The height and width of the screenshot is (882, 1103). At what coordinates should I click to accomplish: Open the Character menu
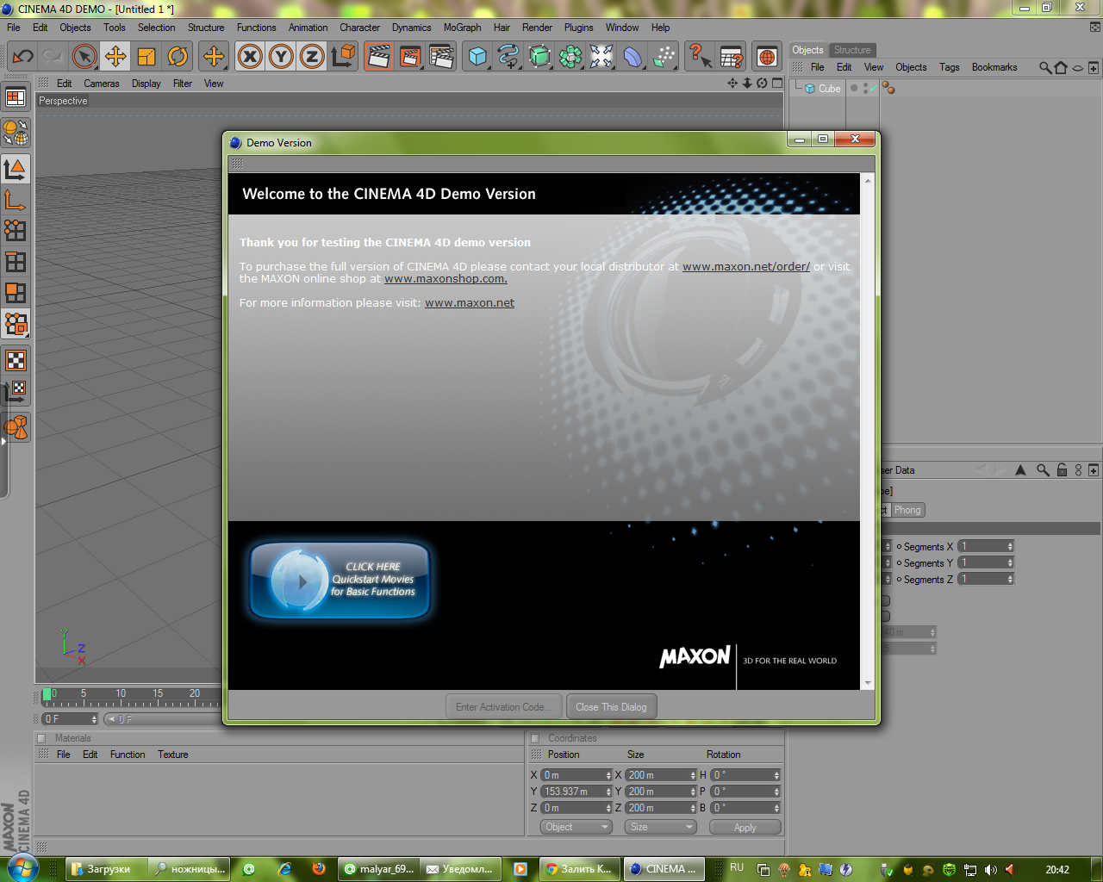(359, 28)
